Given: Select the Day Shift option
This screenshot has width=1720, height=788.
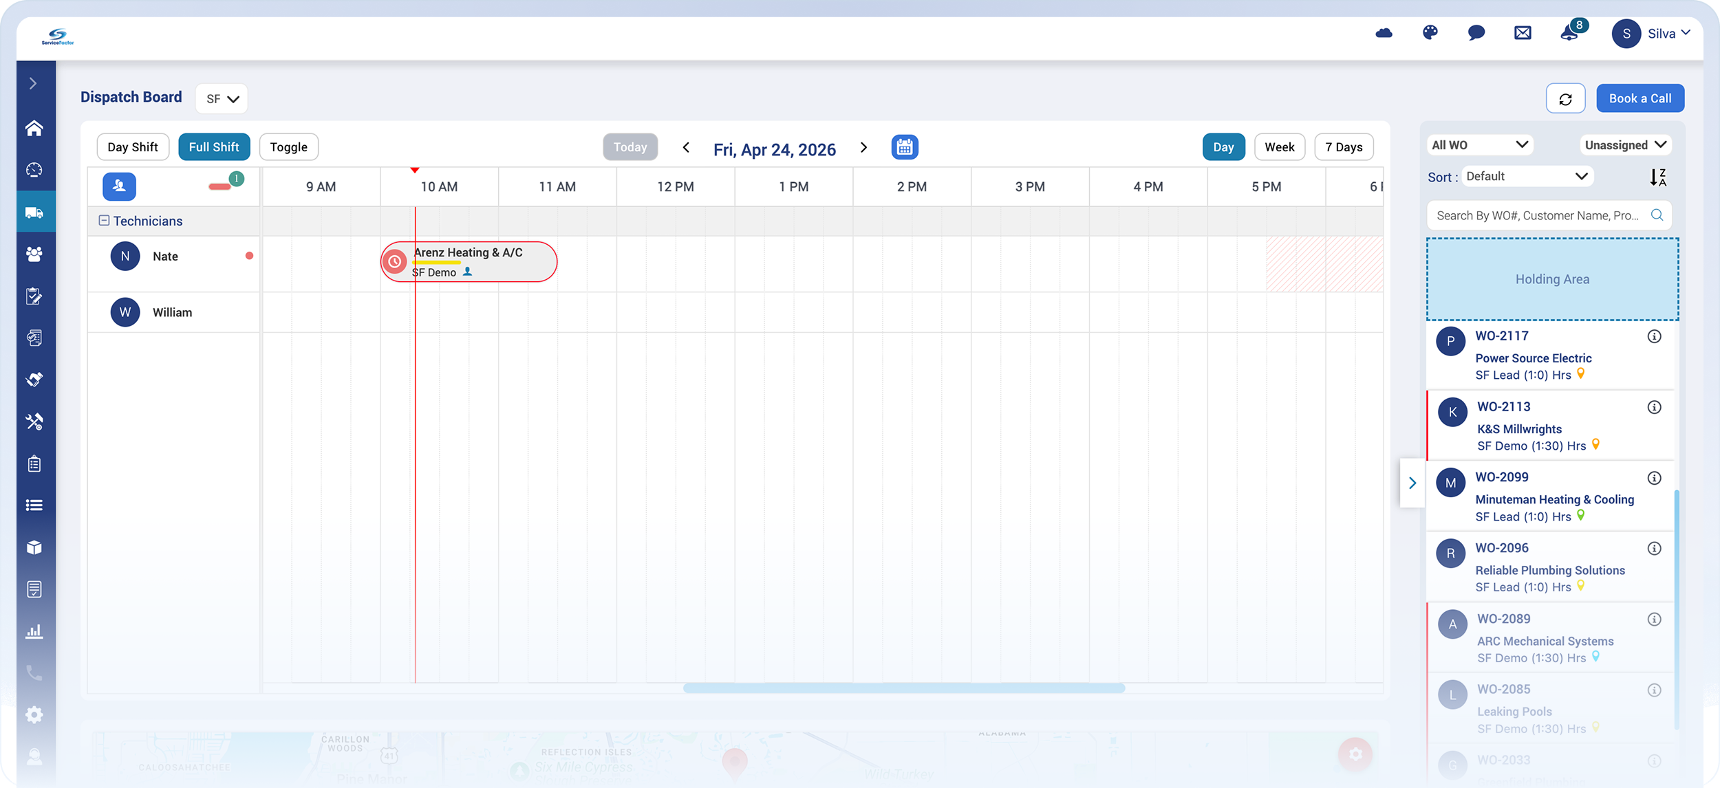Looking at the screenshot, I should point(133,147).
